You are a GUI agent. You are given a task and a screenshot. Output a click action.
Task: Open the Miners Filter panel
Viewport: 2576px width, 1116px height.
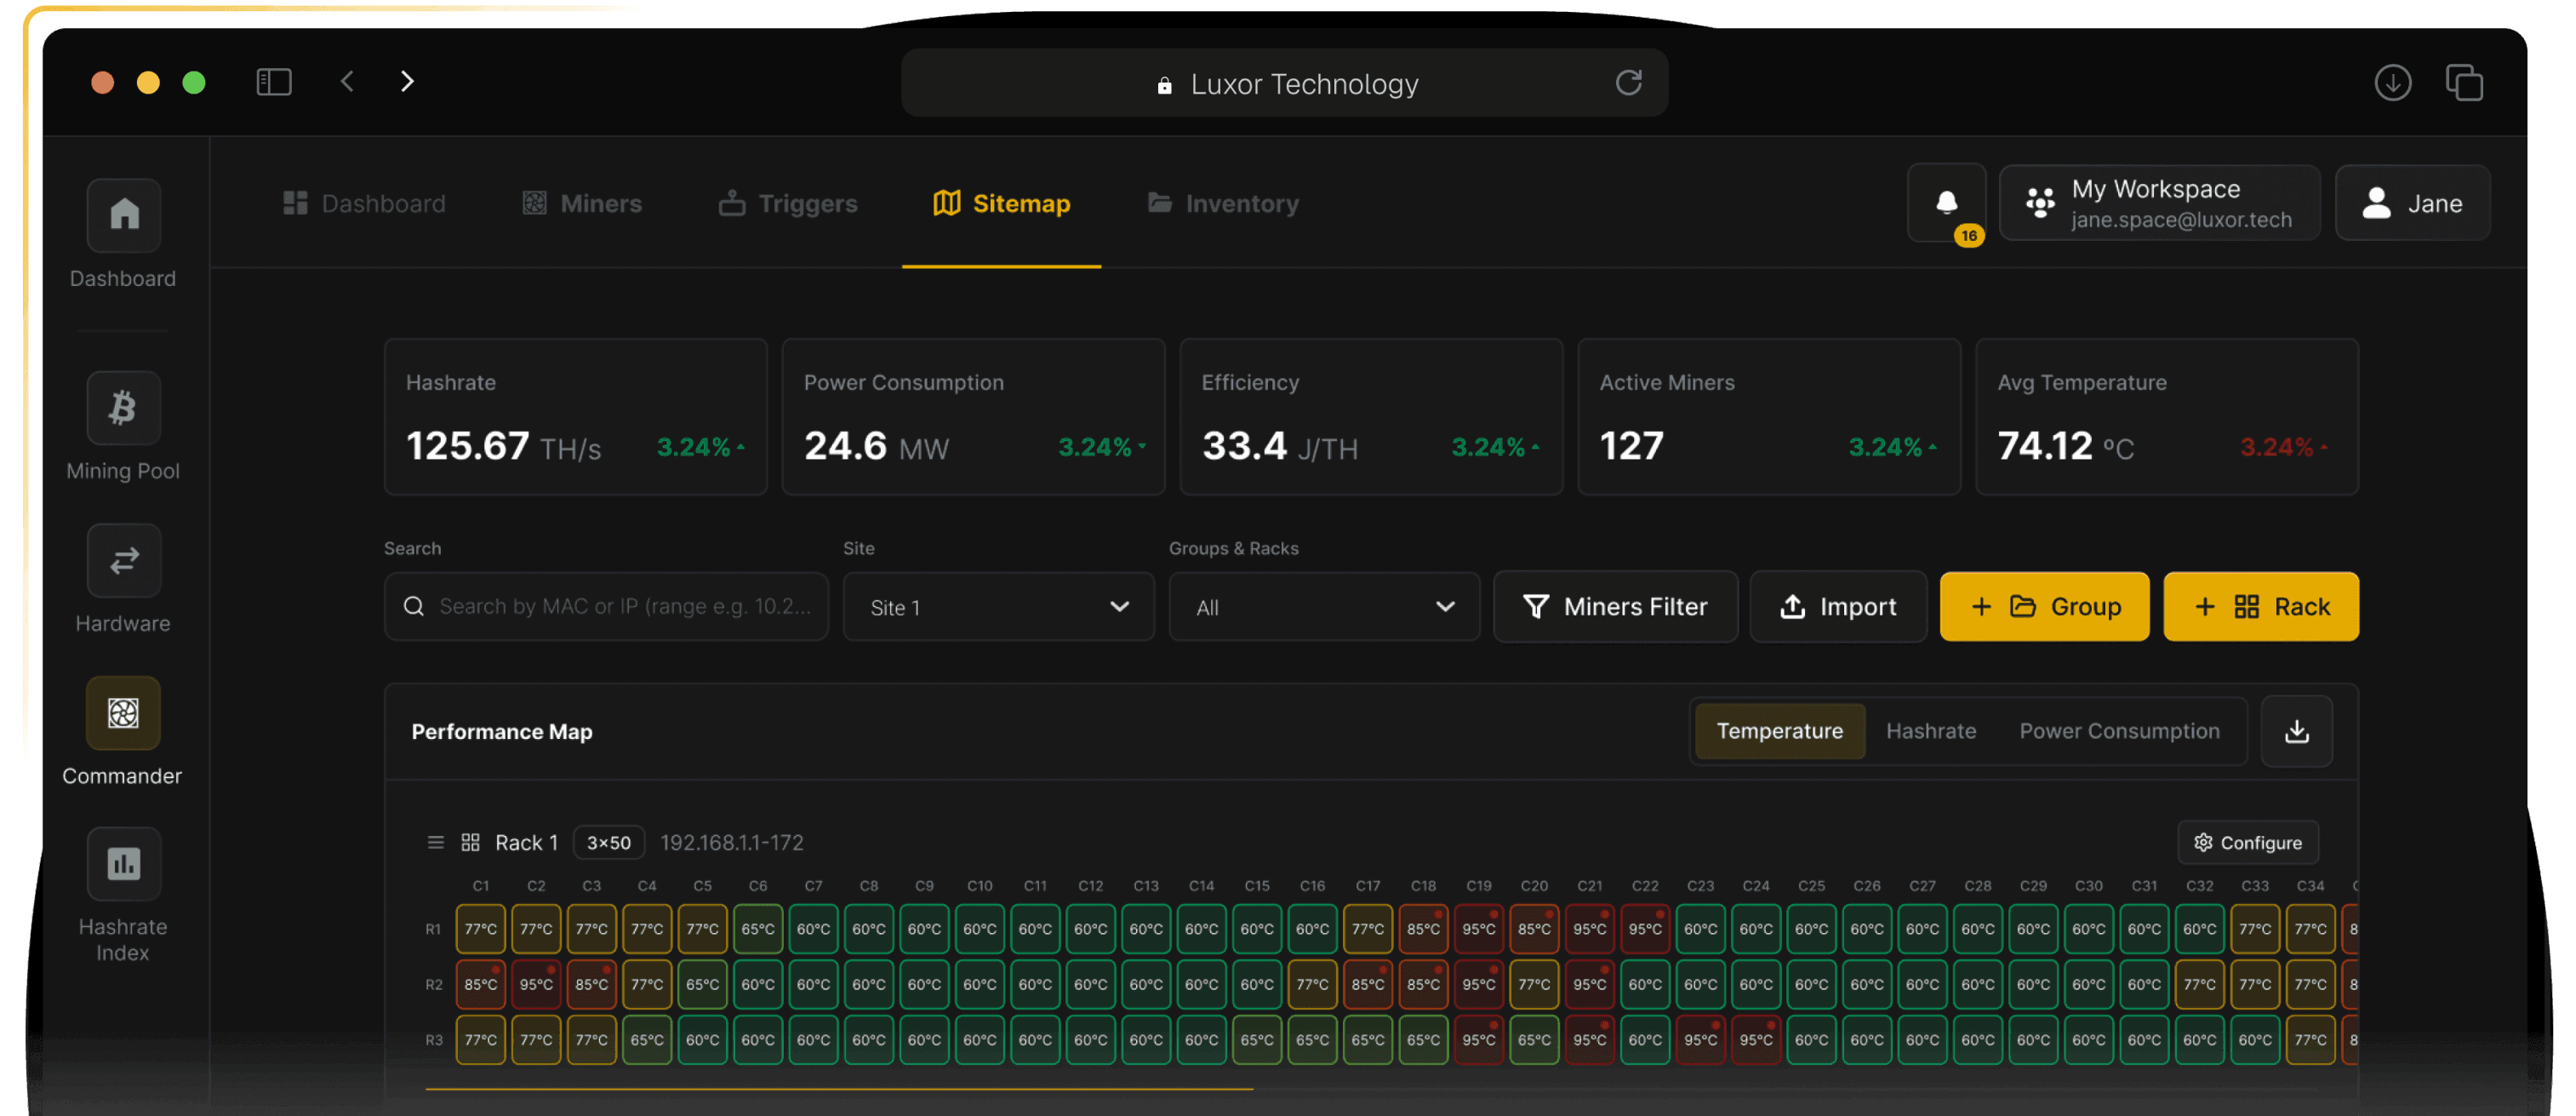pyautogui.click(x=1614, y=606)
